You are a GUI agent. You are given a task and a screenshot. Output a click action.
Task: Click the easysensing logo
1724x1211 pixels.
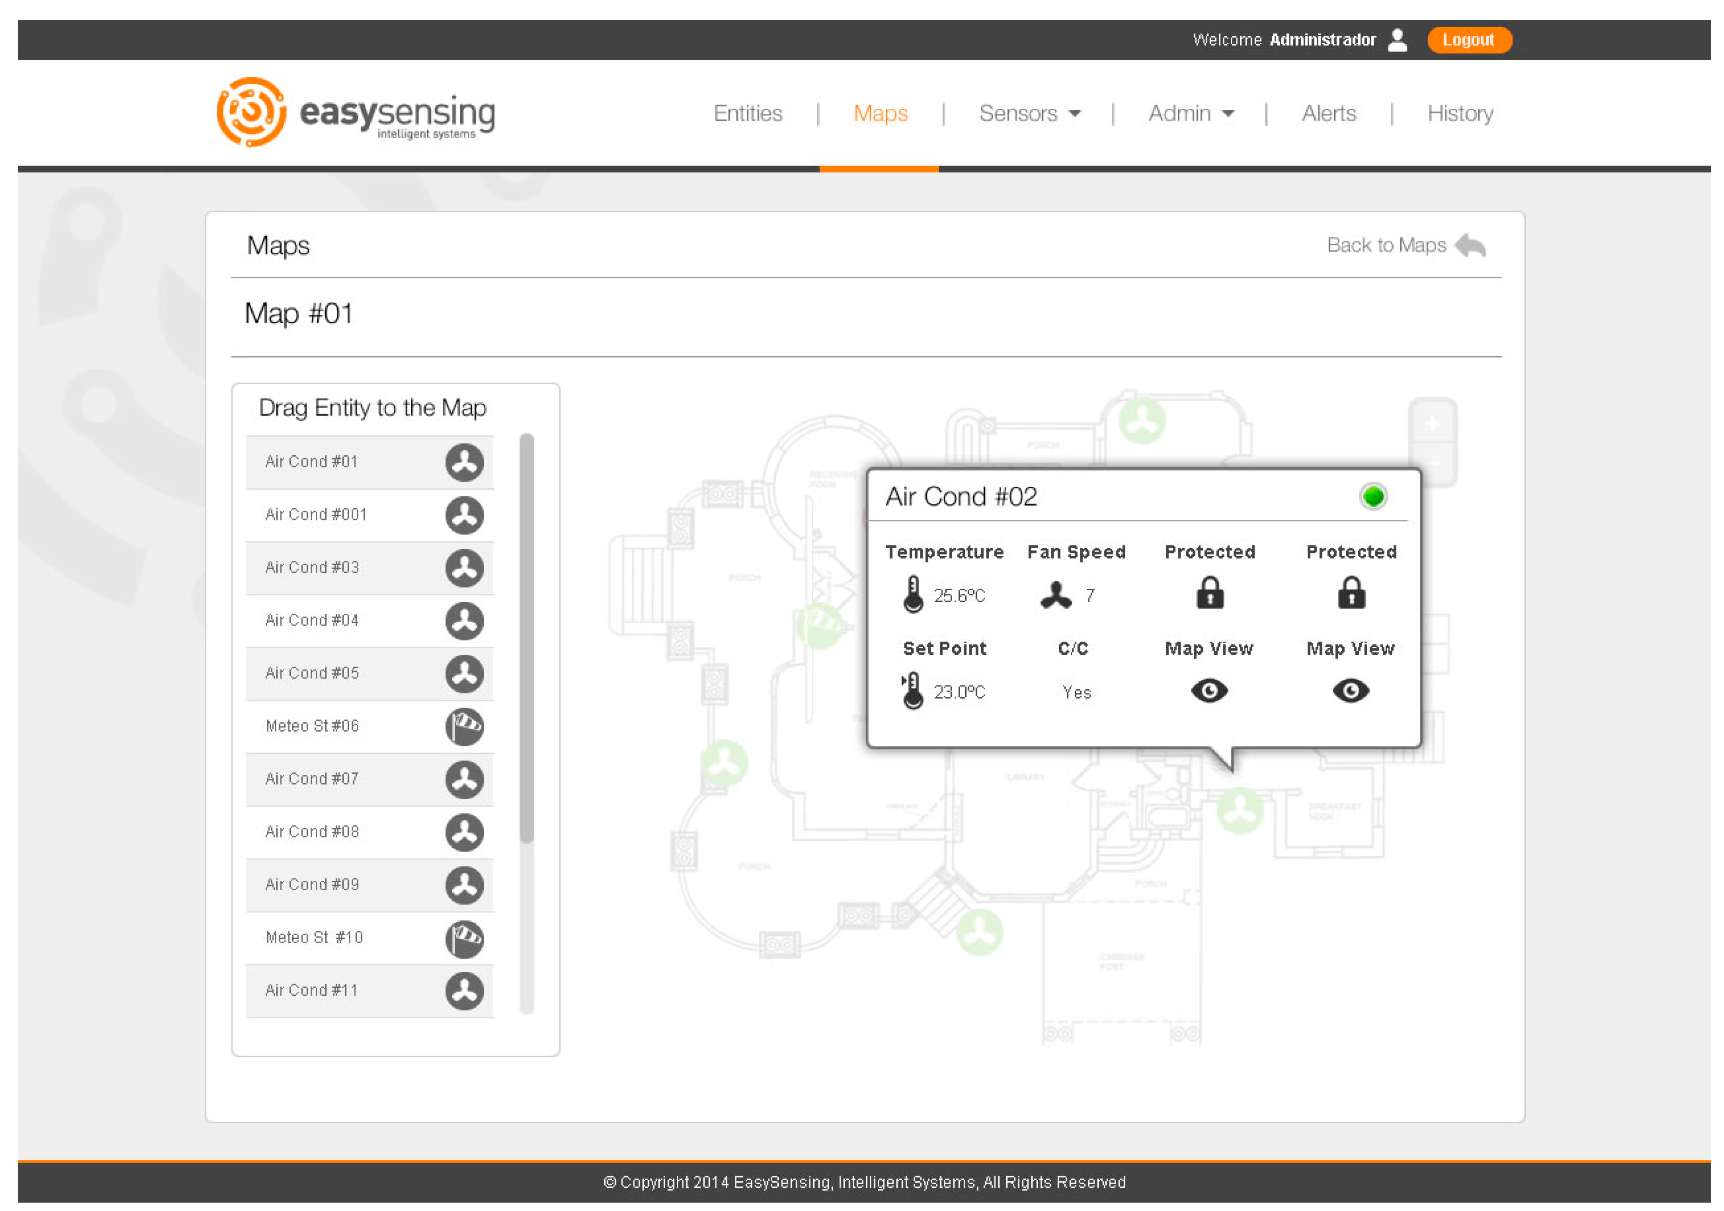(355, 113)
